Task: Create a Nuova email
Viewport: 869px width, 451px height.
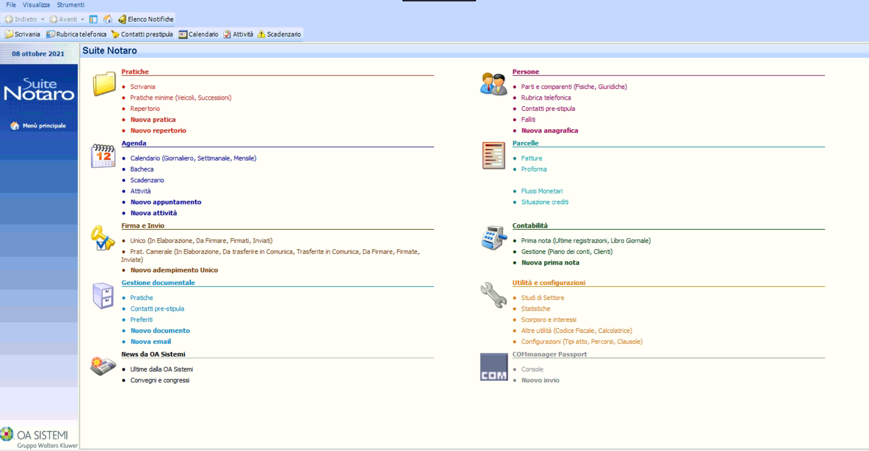Action: [x=150, y=342]
